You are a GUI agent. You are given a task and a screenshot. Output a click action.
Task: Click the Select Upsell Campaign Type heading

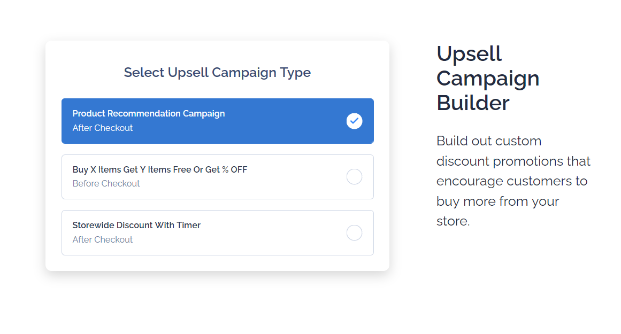(x=217, y=73)
